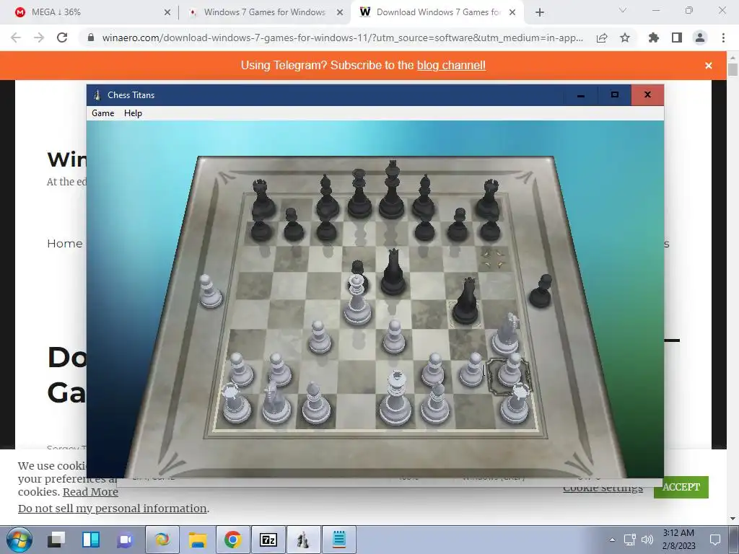The image size is (739, 554).
Task: Open the Chrome extensions puzzle menu
Action: click(654, 38)
